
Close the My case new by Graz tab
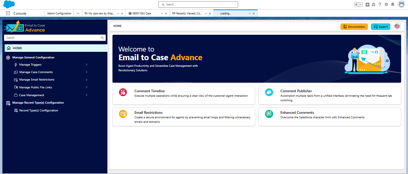pyautogui.click(x=122, y=13)
